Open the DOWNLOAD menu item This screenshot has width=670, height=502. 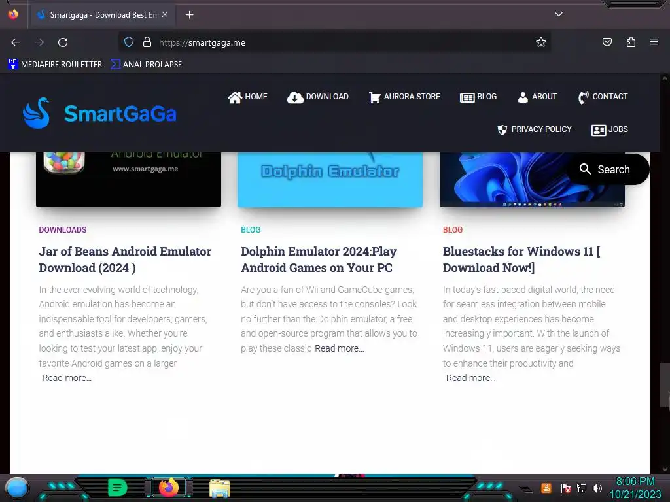tap(318, 97)
